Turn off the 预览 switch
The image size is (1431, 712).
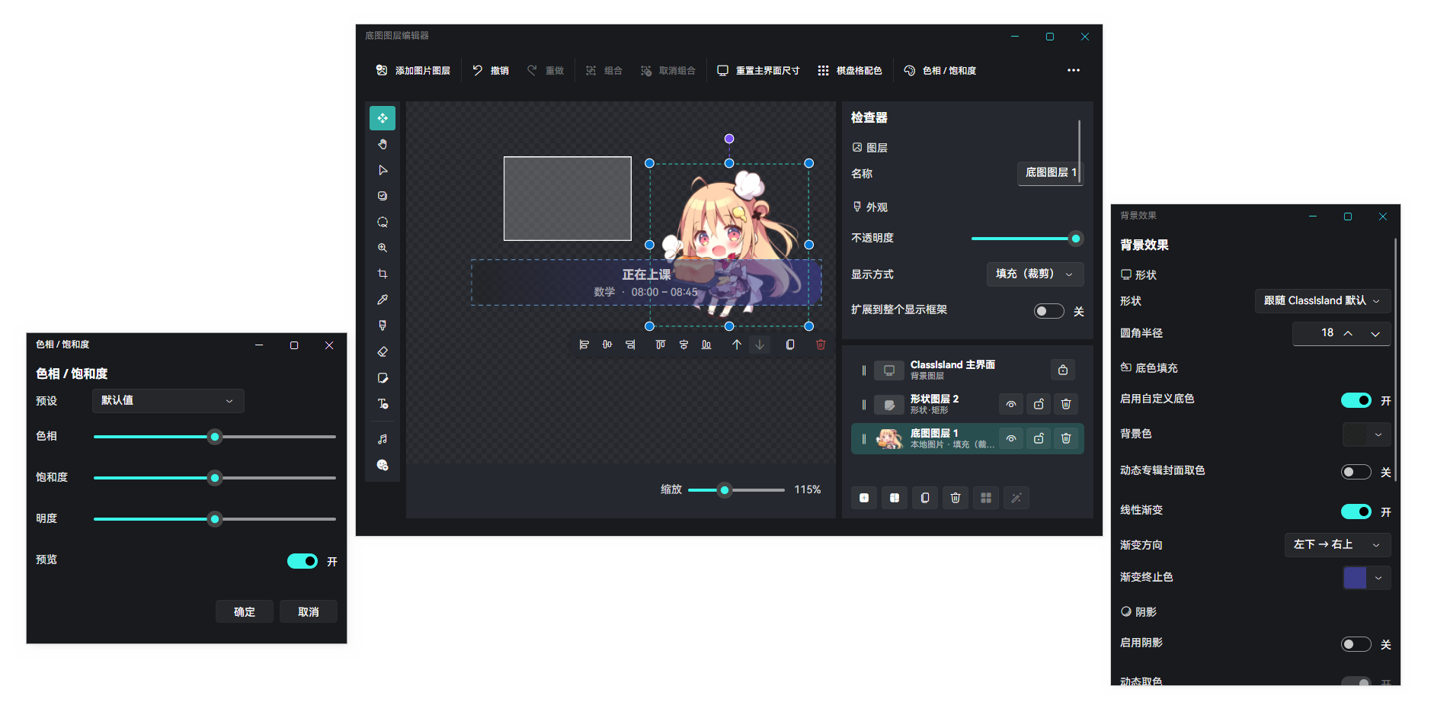[303, 561]
